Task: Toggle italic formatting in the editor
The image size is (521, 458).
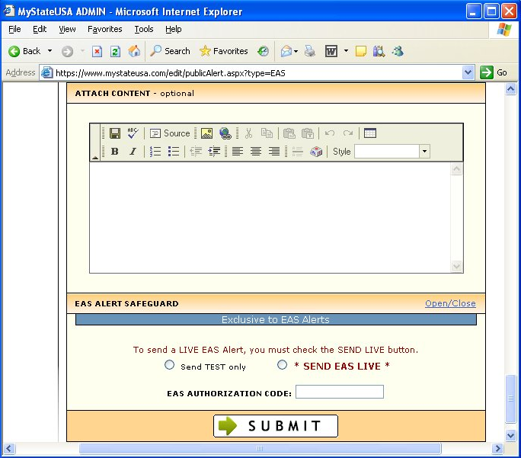Action: 133,152
